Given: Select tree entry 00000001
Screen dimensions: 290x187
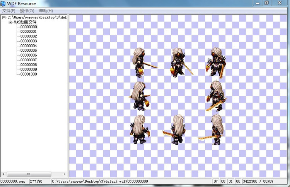Looking at the screenshot, I should coord(29,32).
